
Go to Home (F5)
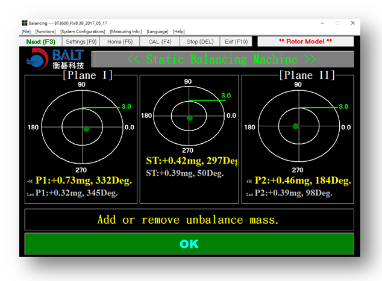(x=120, y=42)
